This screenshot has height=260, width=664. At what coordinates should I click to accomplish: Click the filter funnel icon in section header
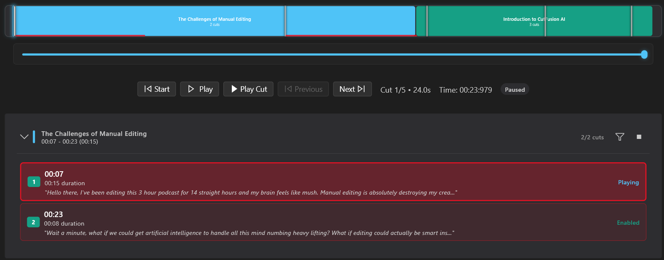620,137
